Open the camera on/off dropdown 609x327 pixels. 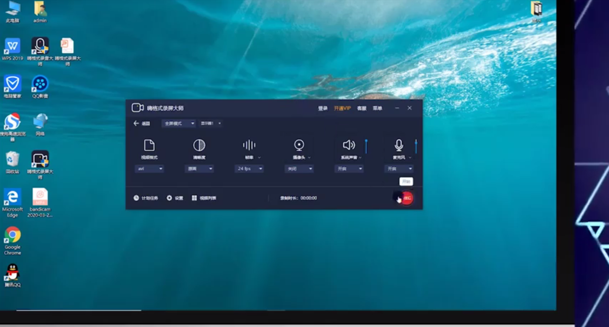click(299, 168)
